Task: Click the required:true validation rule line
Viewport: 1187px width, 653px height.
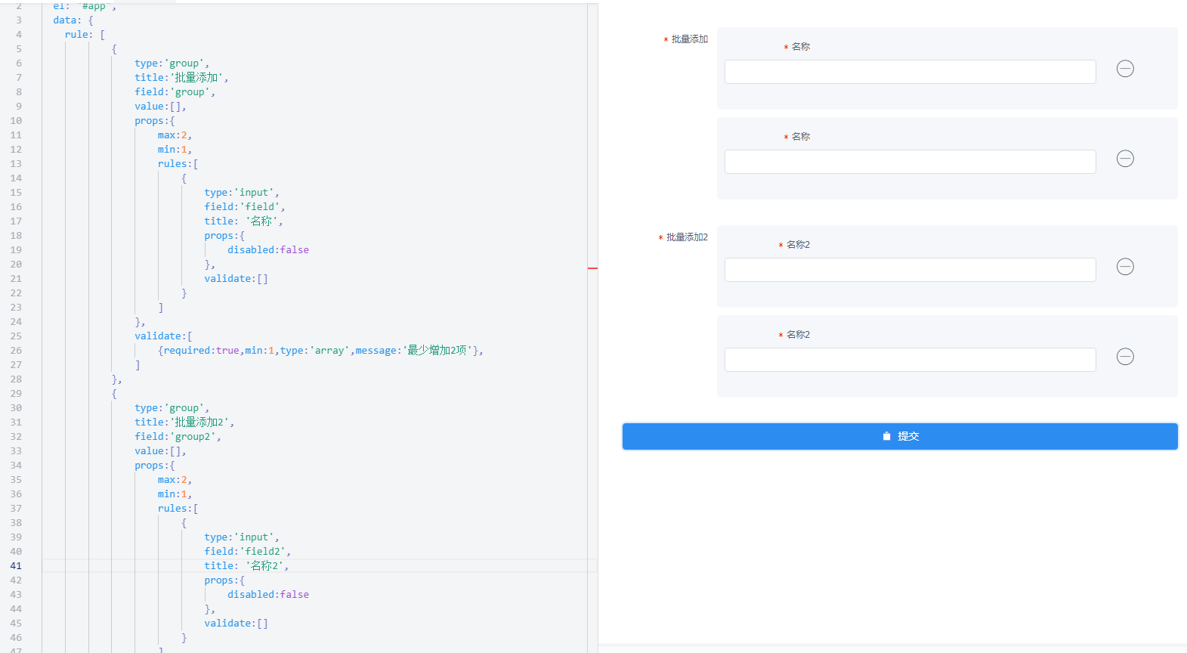Action: (320, 351)
